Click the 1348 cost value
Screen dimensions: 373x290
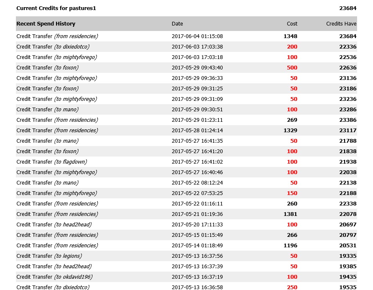290,36
